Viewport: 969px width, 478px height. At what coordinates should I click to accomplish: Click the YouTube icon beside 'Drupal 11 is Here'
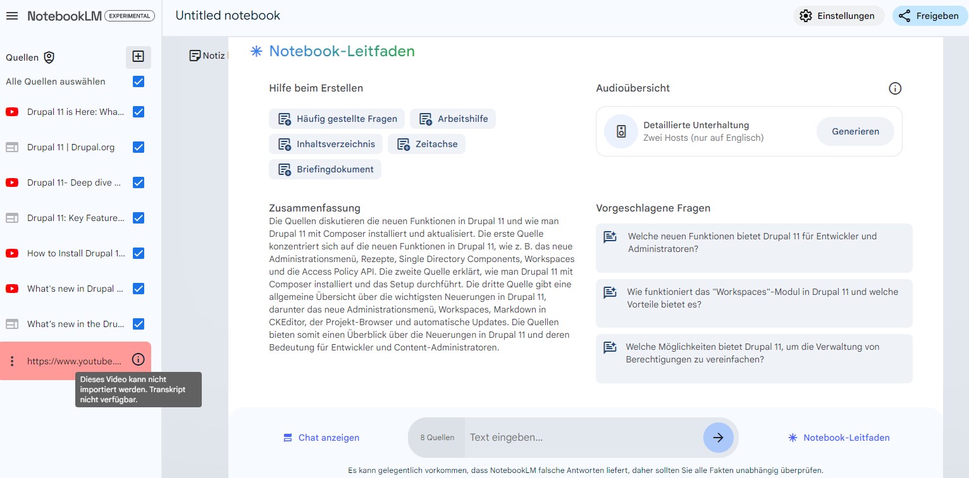click(12, 112)
